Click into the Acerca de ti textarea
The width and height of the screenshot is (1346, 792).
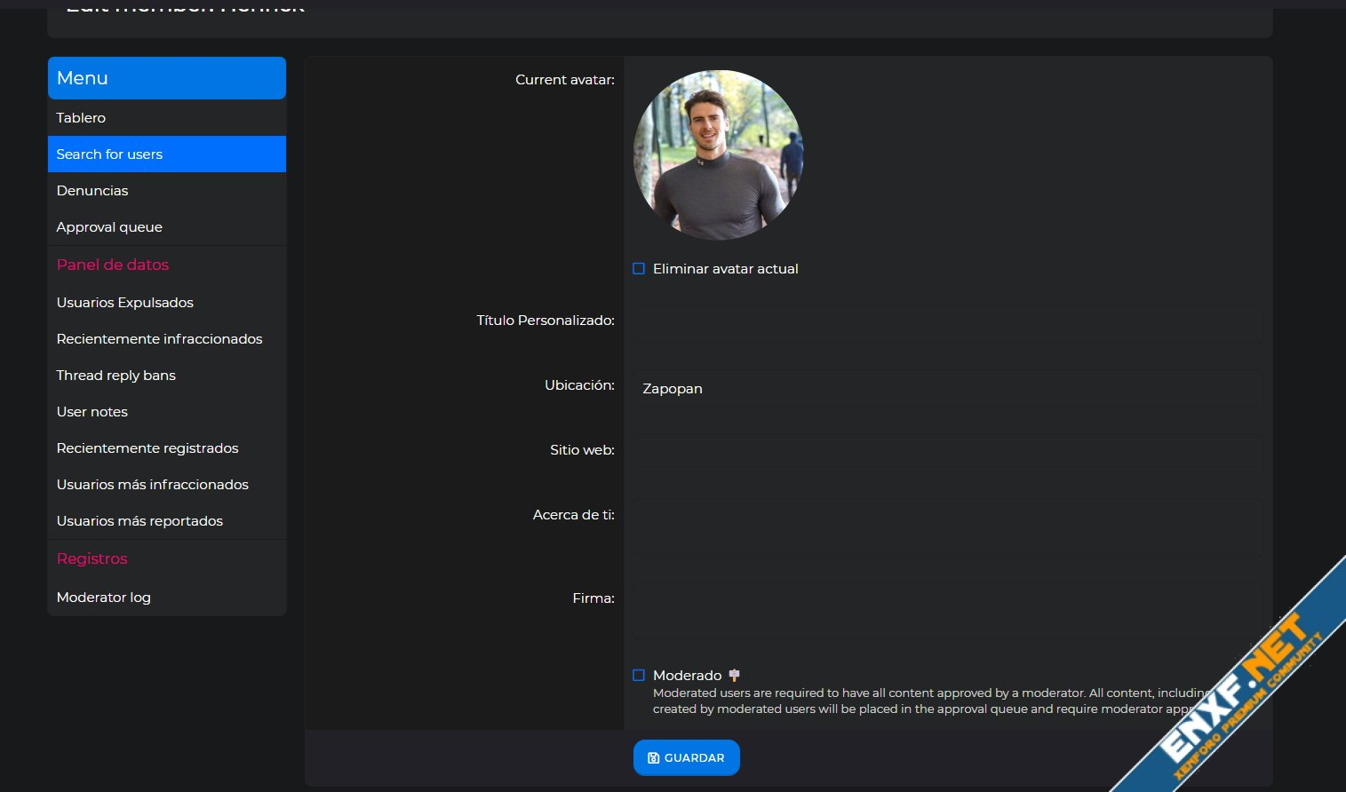[x=947, y=527]
